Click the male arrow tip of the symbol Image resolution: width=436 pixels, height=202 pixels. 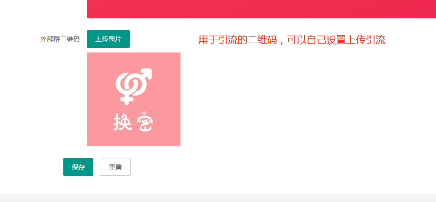147,73
